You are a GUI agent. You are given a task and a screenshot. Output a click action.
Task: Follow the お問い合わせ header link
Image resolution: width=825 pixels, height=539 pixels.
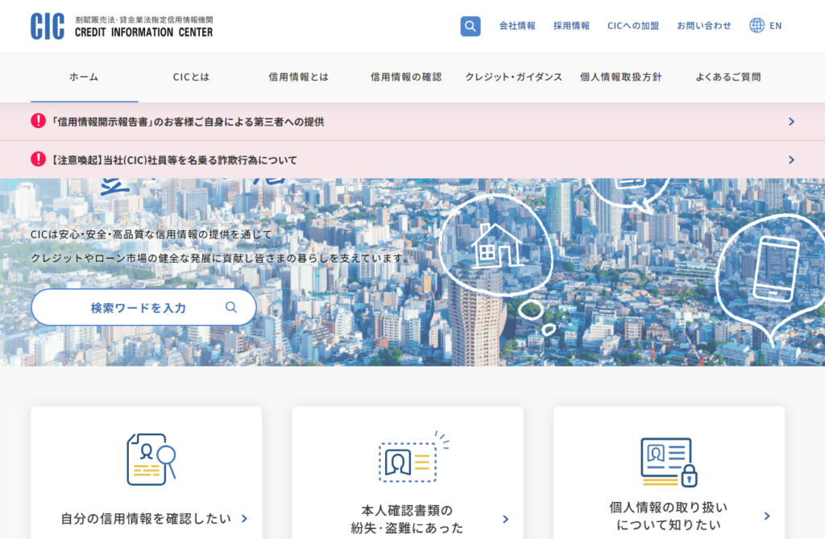(x=704, y=26)
